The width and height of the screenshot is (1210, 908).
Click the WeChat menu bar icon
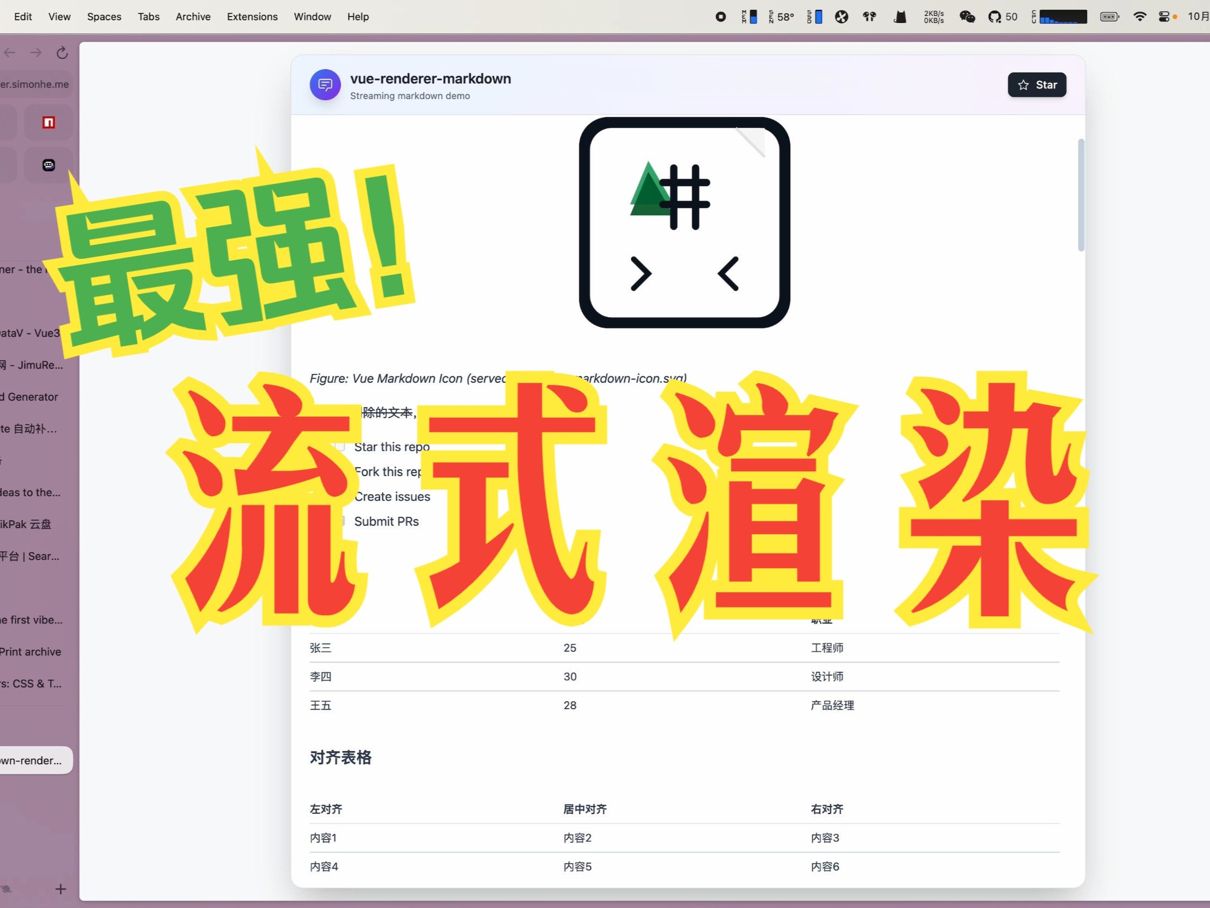[x=967, y=17]
